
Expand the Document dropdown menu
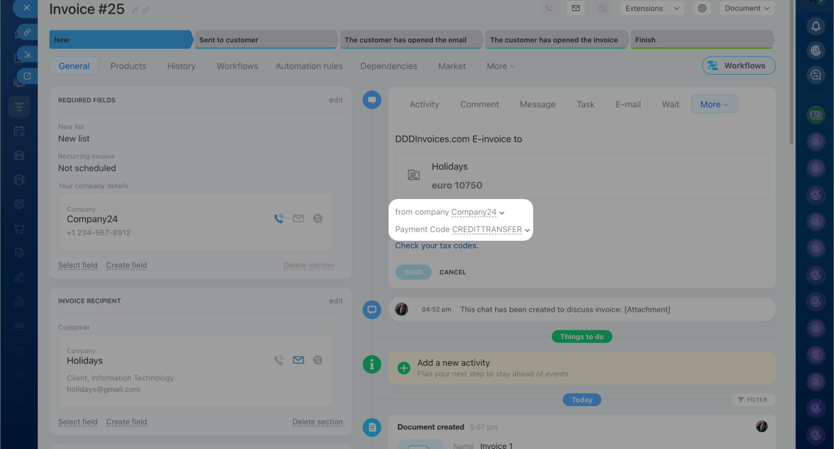tap(747, 8)
